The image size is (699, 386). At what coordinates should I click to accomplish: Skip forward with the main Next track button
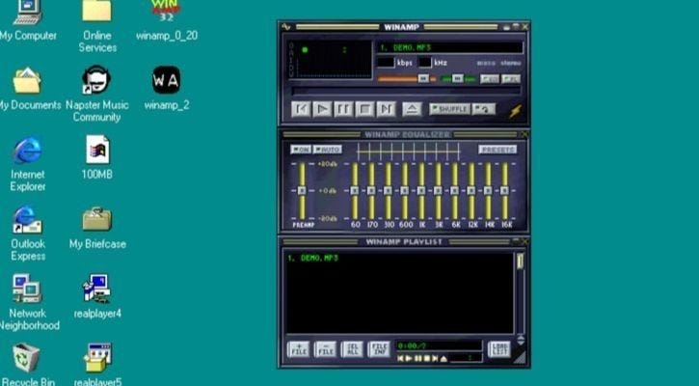click(386, 109)
